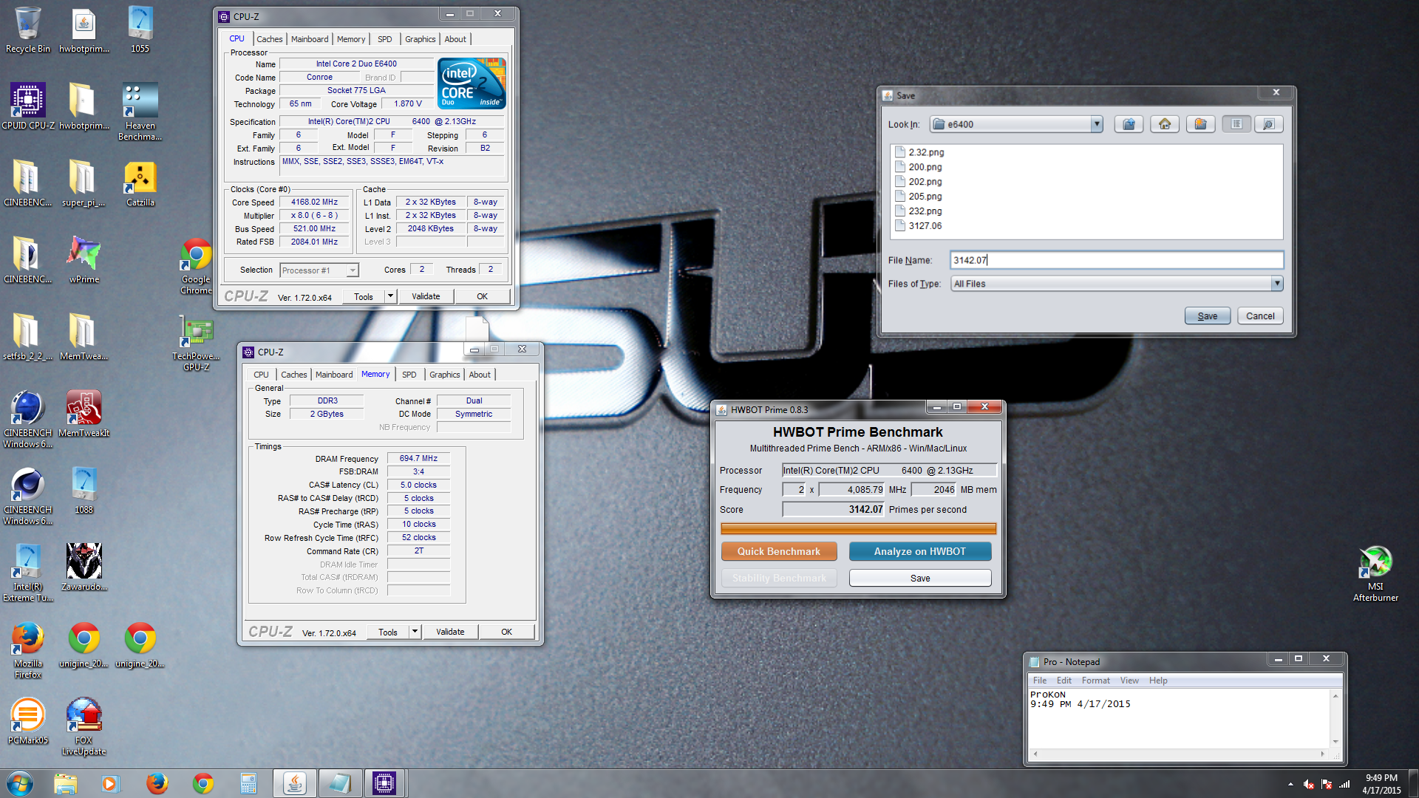
Task: Open the Heaven Benchmark desktop shortcut
Action: click(x=140, y=112)
